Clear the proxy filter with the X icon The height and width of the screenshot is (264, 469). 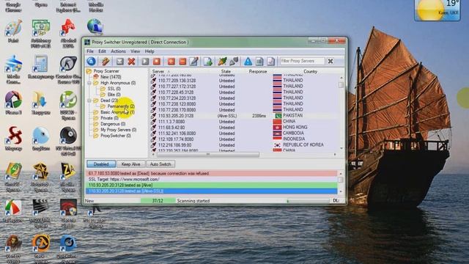330,61
